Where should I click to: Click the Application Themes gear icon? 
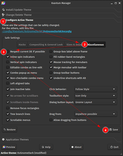click(x=3, y=139)
